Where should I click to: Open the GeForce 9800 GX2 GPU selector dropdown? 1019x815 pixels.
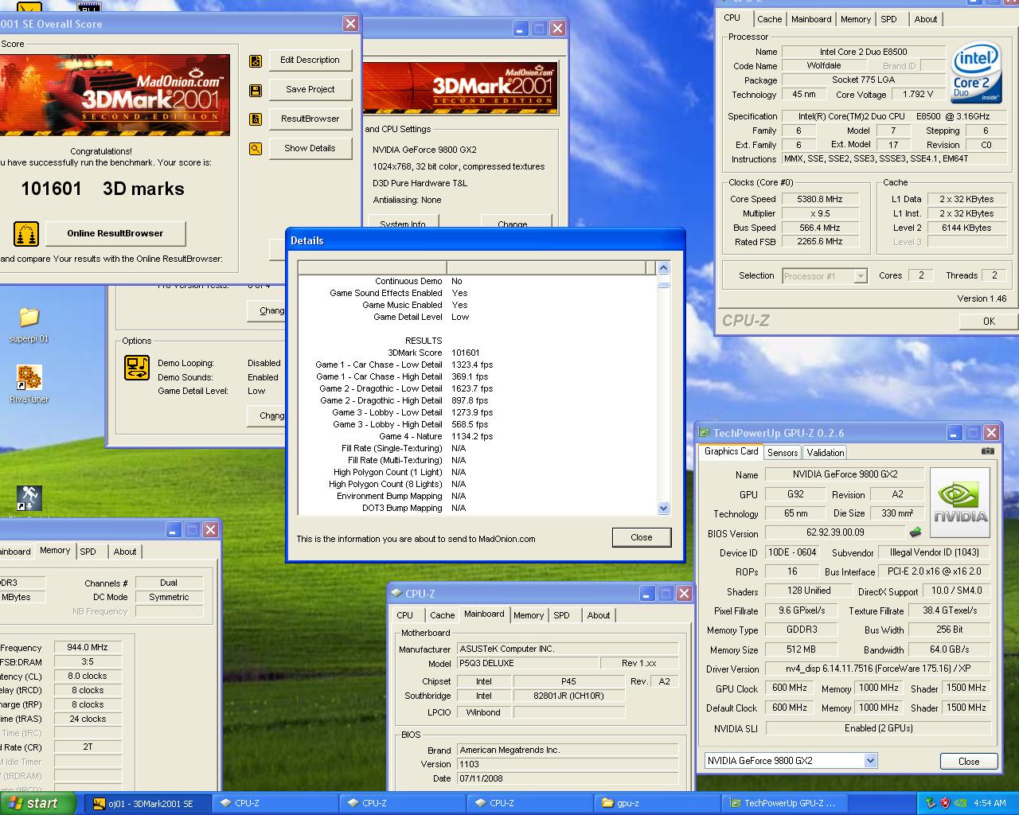point(870,761)
